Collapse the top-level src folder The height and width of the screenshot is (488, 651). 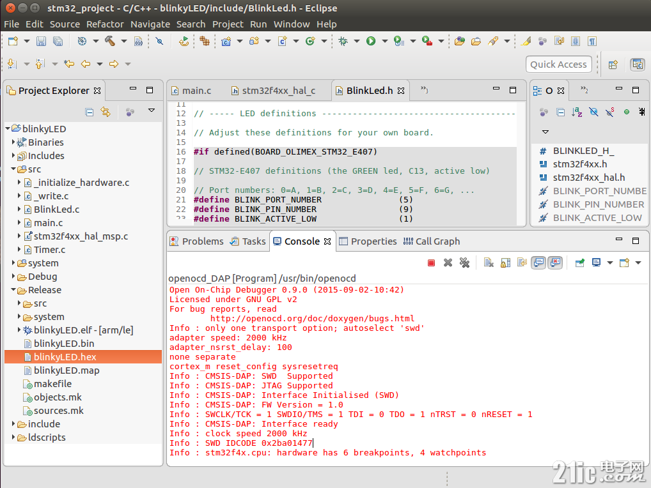pyautogui.click(x=13, y=169)
